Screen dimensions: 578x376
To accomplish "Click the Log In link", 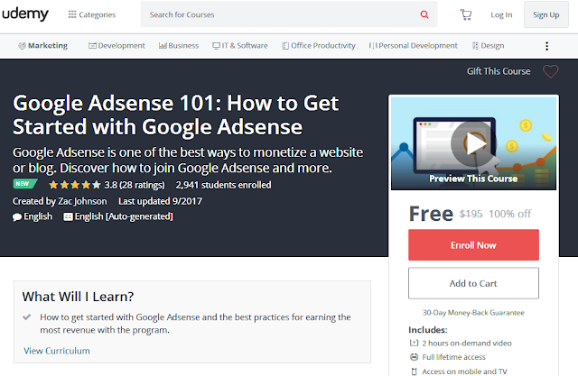I will pos(501,14).
